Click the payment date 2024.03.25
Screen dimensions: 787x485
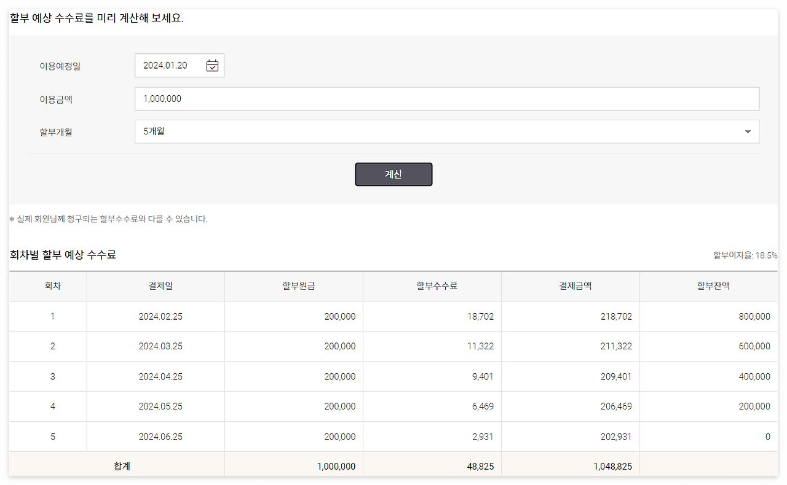[x=160, y=346]
